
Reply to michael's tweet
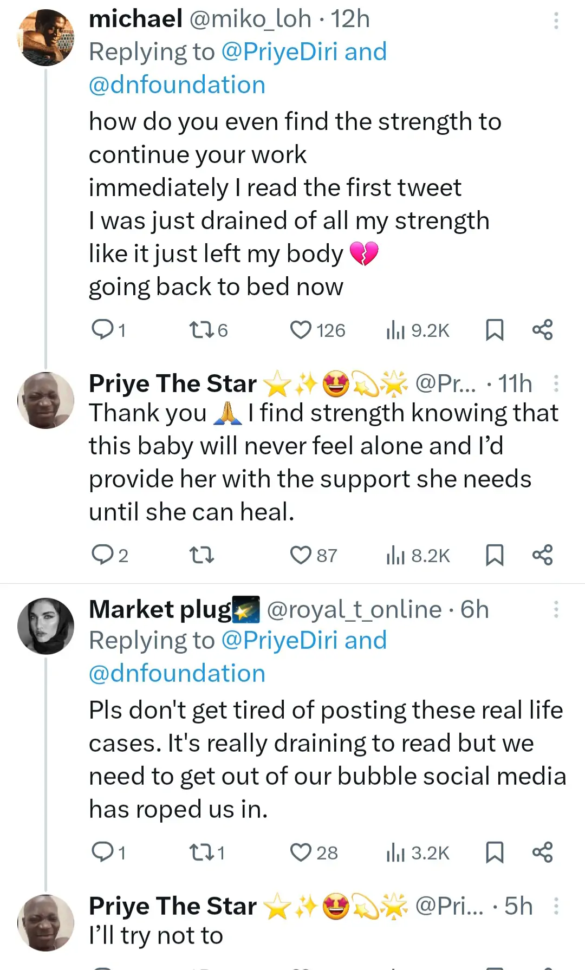point(102,329)
